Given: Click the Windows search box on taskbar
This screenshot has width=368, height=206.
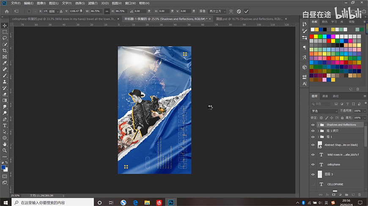Looking at the screenshot, I should coord(52,203).
